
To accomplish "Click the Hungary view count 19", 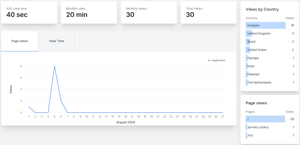I will point(292,25).
